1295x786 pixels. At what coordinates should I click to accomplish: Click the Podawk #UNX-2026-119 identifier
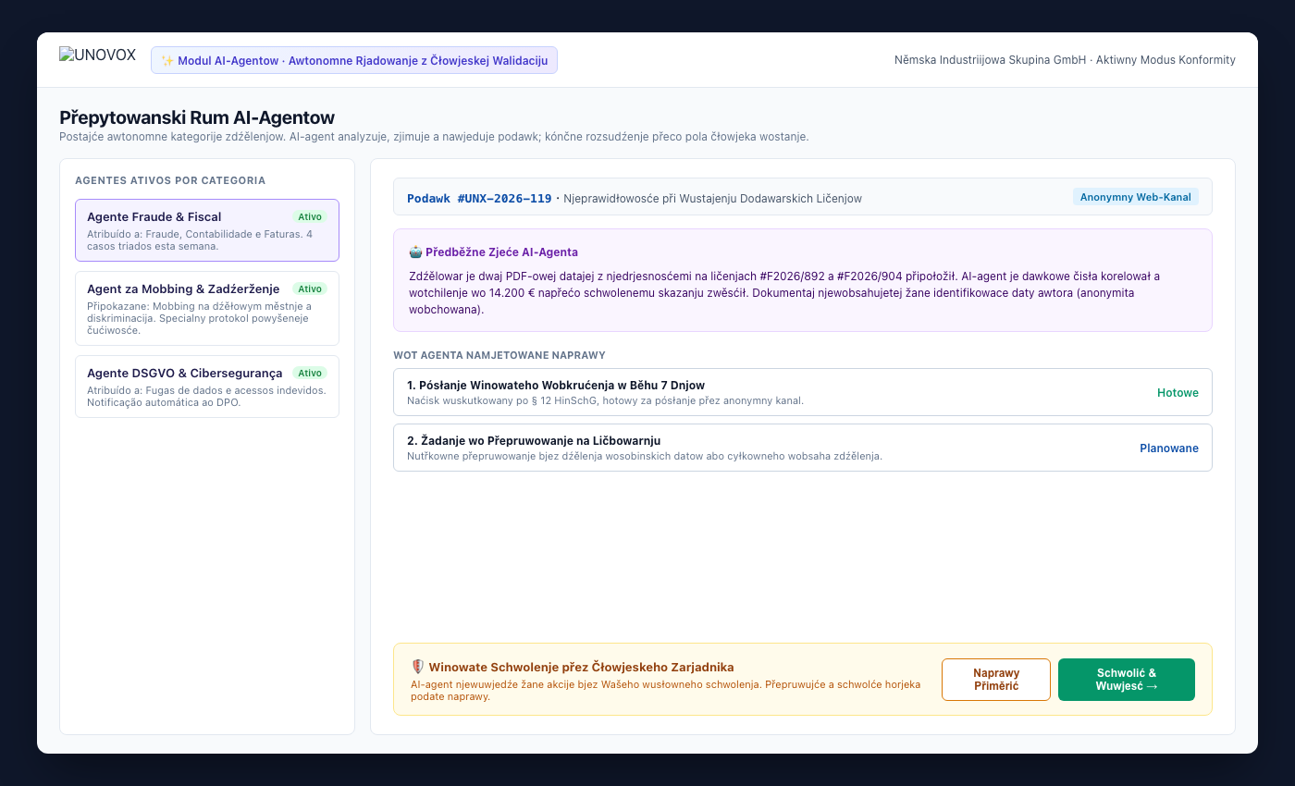point(479,199)
